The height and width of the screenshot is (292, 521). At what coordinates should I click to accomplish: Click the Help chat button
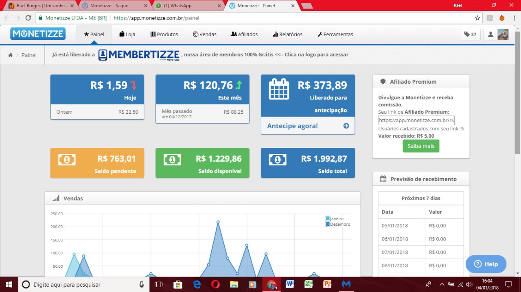486,264
